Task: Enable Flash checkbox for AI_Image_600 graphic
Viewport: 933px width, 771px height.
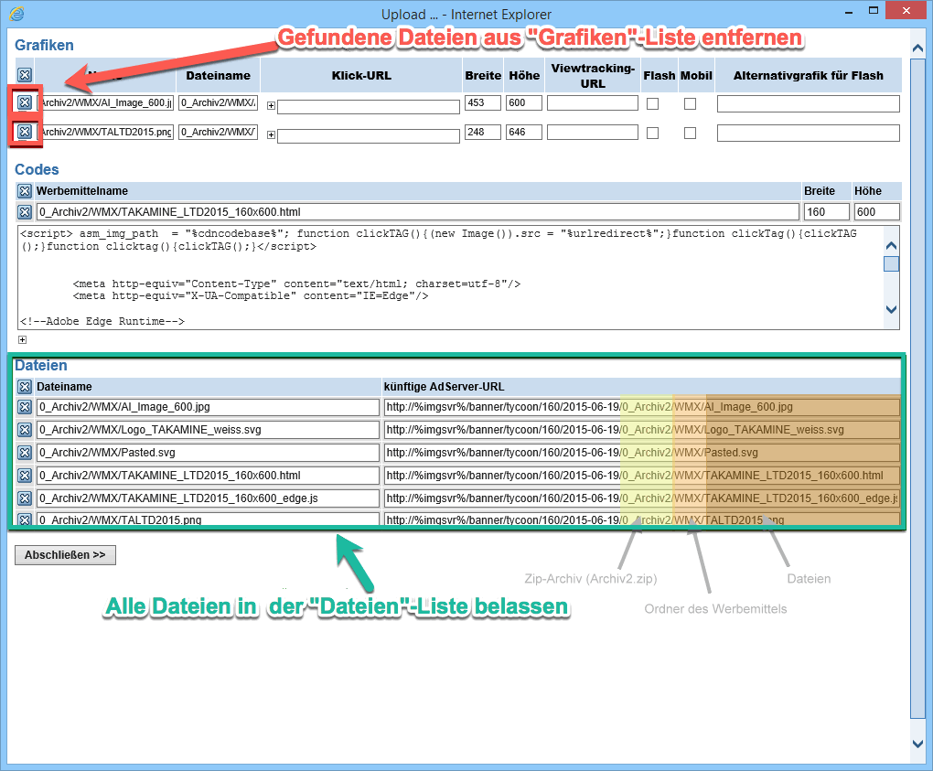Action: point(653,104)
